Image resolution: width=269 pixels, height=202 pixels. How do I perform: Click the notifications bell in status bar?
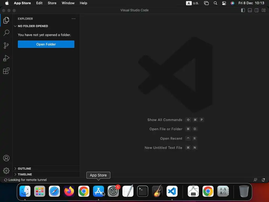click(263, 180)
